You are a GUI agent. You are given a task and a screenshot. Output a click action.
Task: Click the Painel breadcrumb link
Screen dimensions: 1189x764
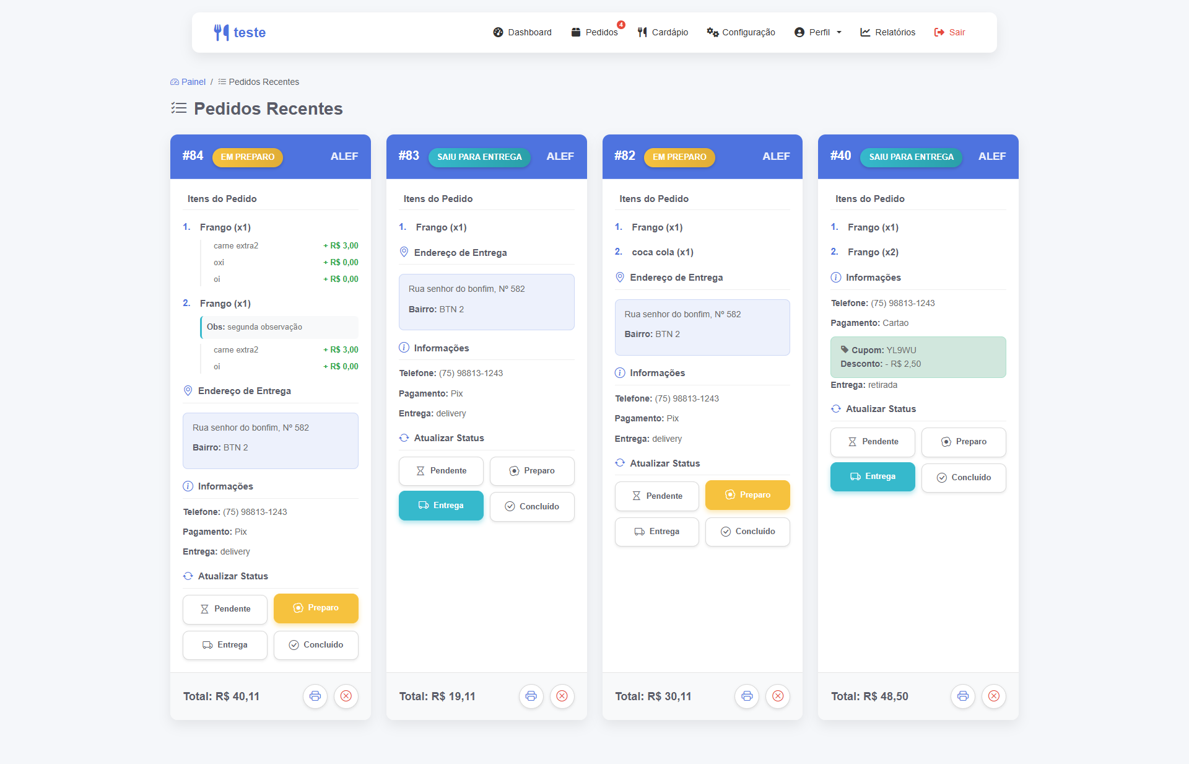tap(193, 82)
